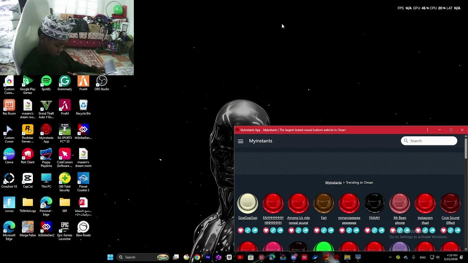
Task: Play the black FAAAH sound button
Action: 374,203
